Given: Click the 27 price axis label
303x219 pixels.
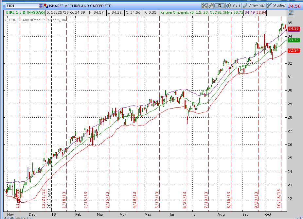Looking at the screenshot, I should pyautogui.click(x=290, y=131).
